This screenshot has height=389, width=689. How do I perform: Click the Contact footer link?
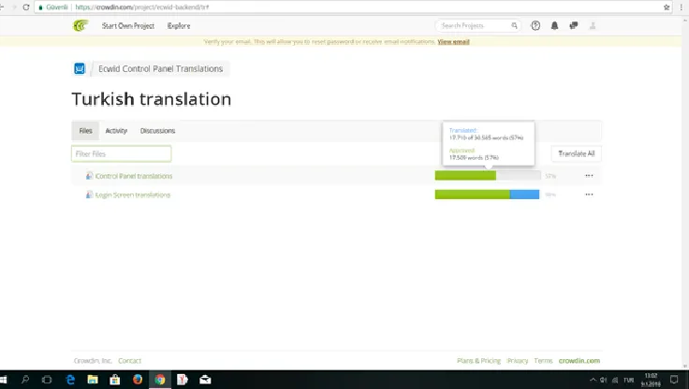129,360
